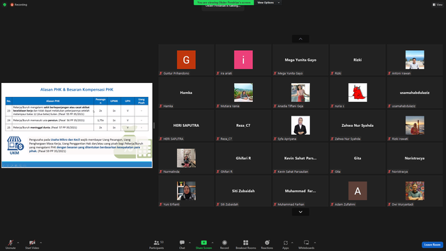Open share options arrow beside Share Screen
The image size is (446, 251).
pyautogui.click(x=212, y=243)
